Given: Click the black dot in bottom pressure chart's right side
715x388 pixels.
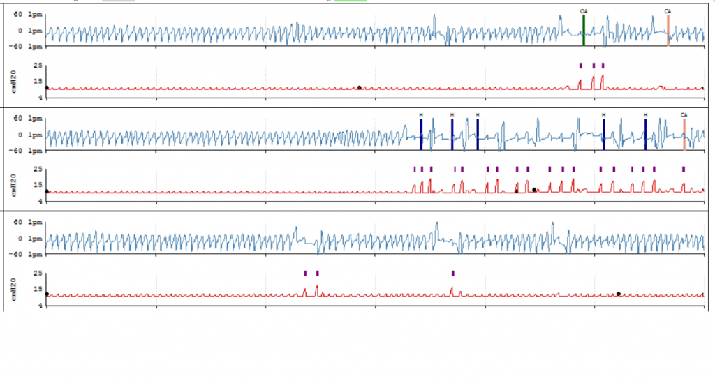Looking at the screenshot, I should (618, 294).
